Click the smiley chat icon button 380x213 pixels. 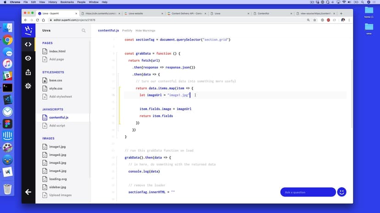coord(341,192)
